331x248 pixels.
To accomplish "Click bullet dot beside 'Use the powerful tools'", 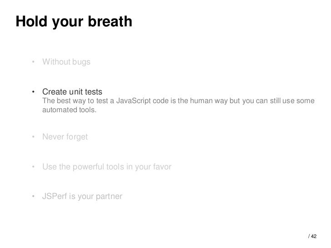I will click(x=33, y=167).
